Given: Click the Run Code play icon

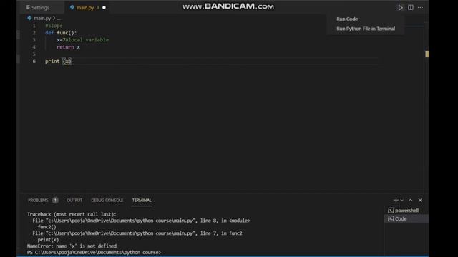Looking at the screenshot, I should pyautogui.click(x=400, y=8).
